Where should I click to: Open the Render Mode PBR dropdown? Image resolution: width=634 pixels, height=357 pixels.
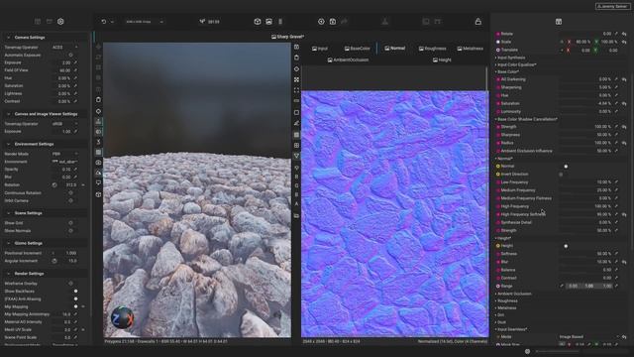(64, 154)
